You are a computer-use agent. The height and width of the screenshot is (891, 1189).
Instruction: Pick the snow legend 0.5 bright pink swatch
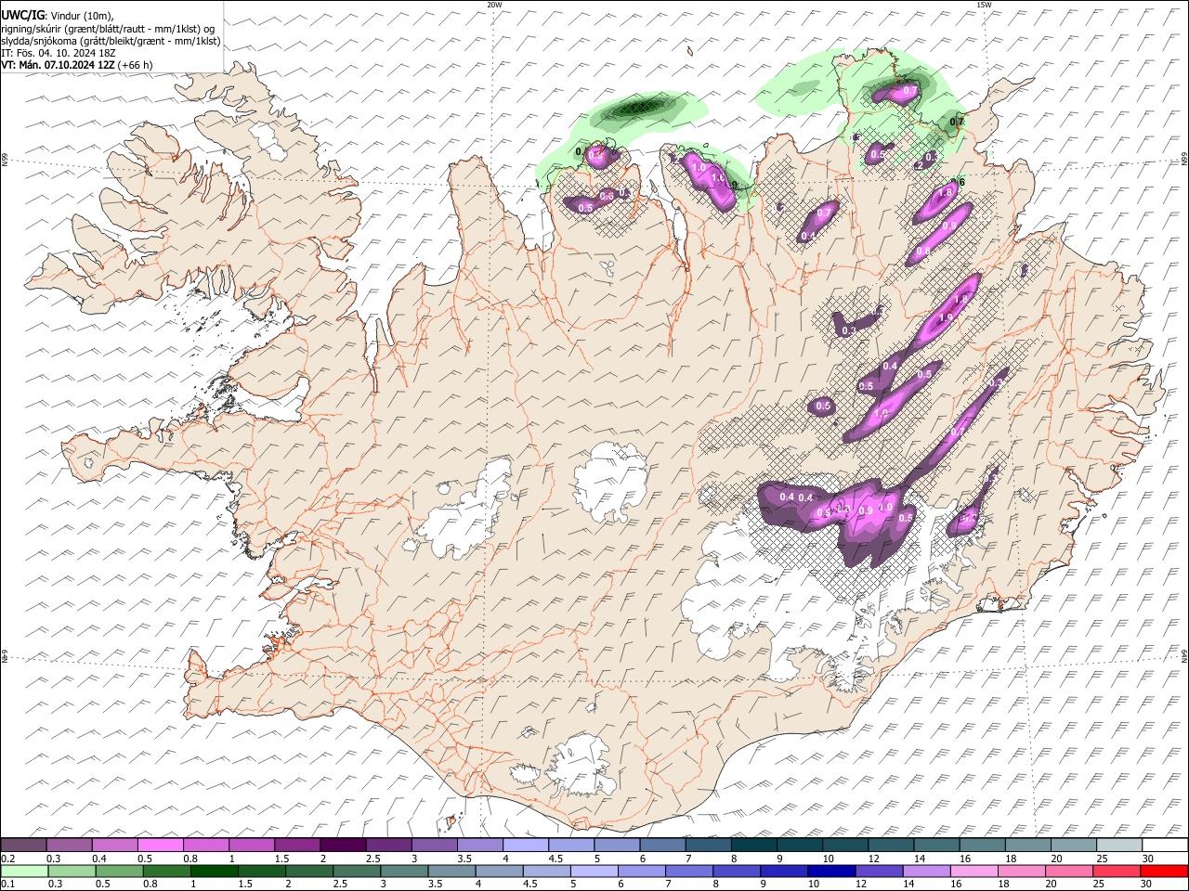point(160,846)
